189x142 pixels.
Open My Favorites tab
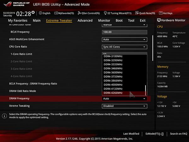[x=18, y=21]
